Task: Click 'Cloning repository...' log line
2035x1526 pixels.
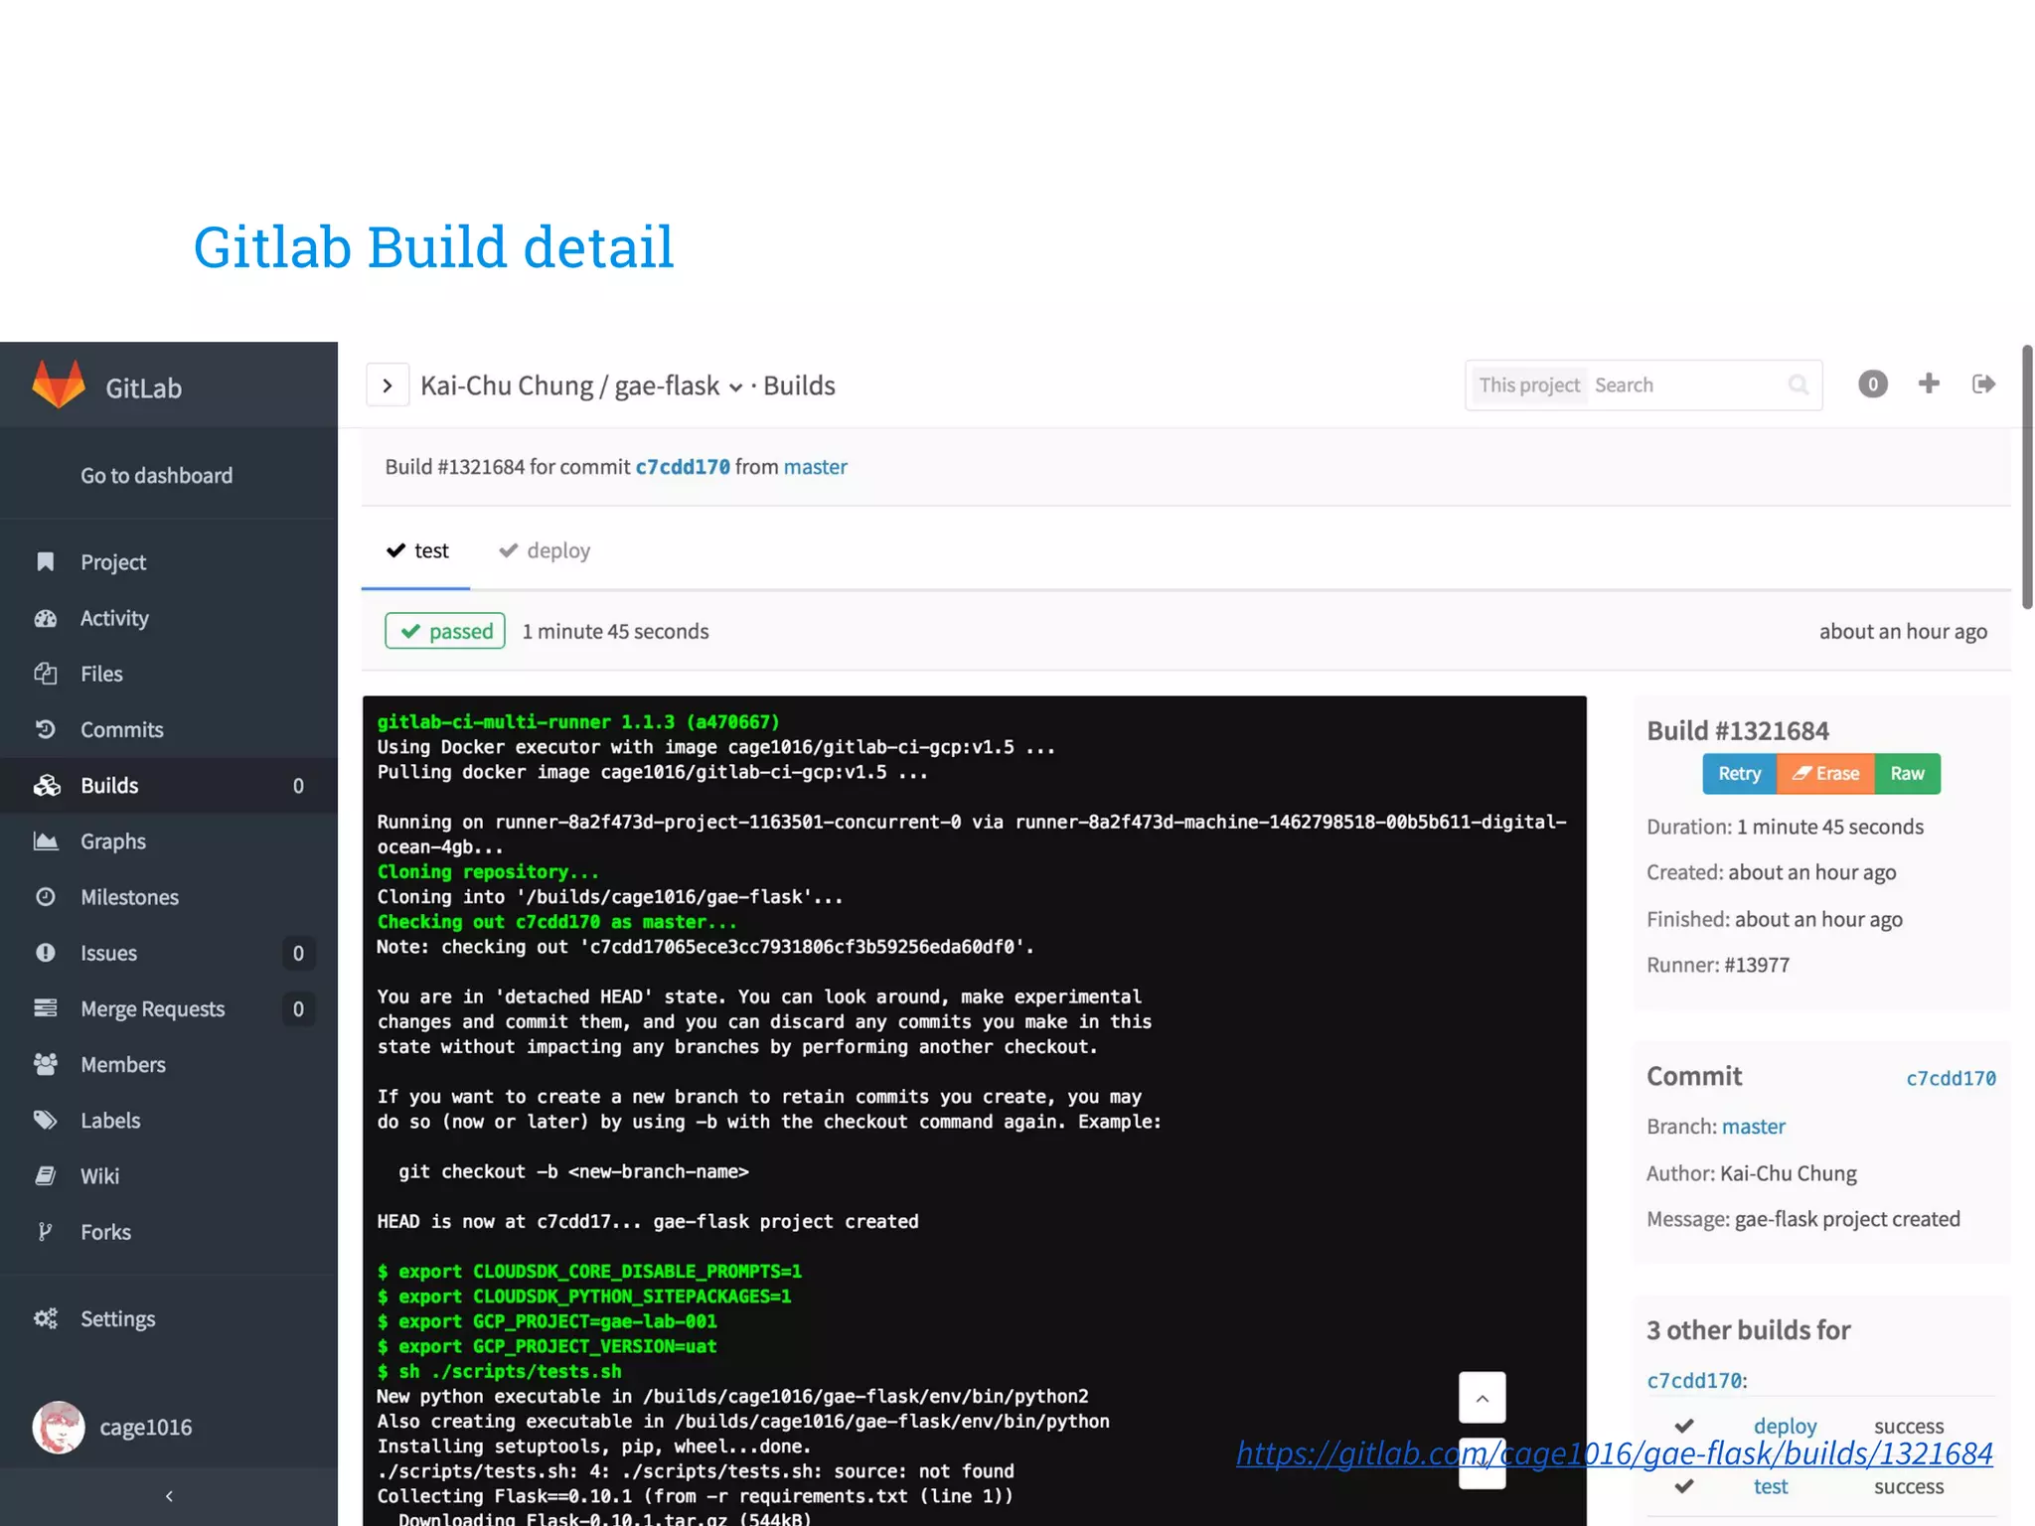Action: coord(488,871)
